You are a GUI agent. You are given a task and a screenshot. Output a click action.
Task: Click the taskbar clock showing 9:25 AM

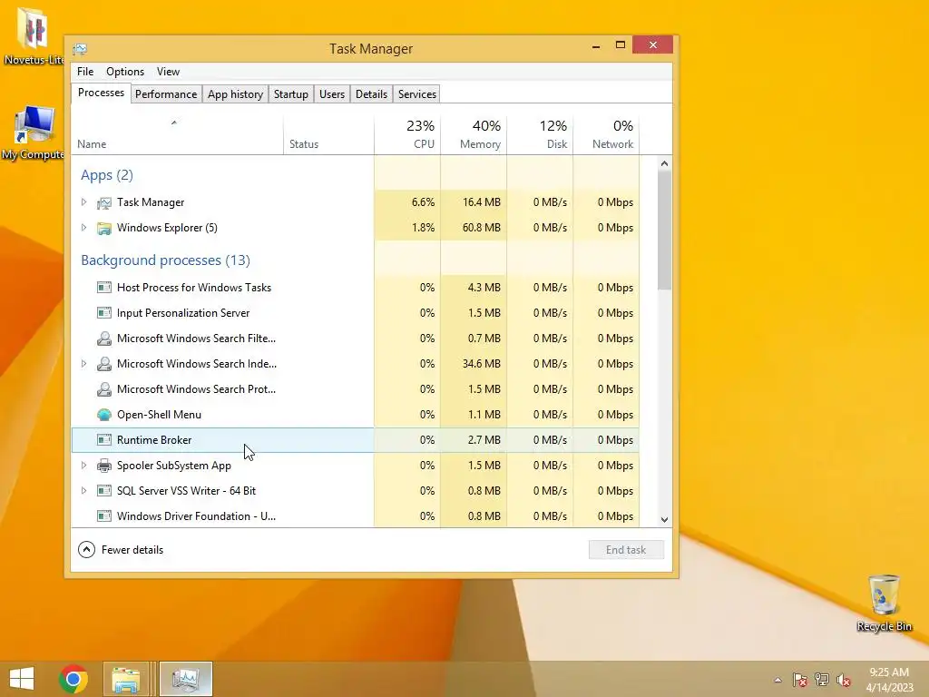click(889, 680)
